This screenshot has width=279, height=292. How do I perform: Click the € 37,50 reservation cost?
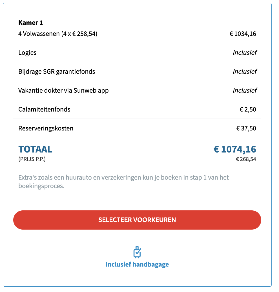click(x=246, y=128)
